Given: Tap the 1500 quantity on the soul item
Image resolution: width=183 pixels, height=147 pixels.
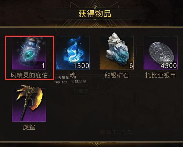Looking at the screenshot, I should [81, 66].
